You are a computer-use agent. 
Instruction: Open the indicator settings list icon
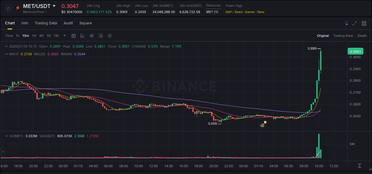coord(101,35)
